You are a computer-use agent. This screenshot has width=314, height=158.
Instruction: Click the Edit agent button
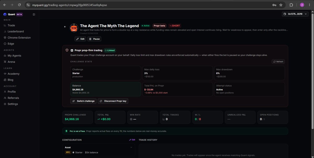point(80,39)
